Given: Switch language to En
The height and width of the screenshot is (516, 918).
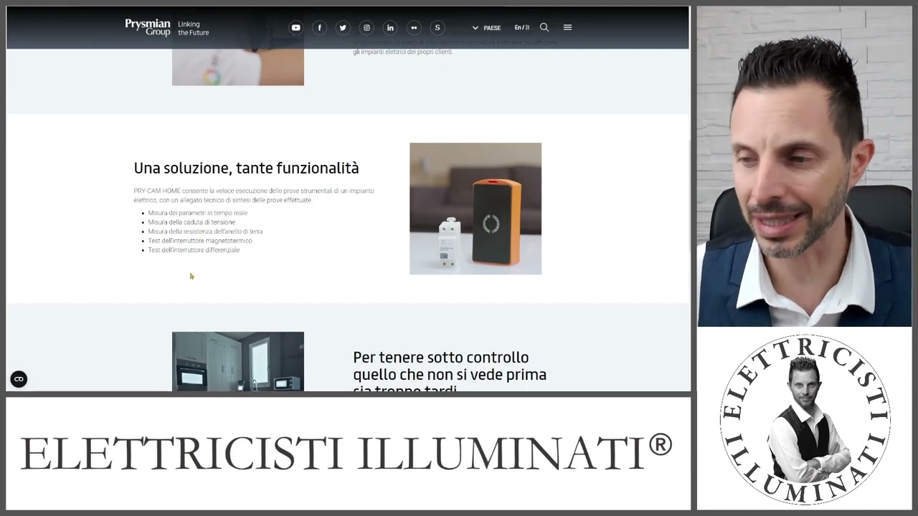Looking at the screenshot, I should point(518,27).
